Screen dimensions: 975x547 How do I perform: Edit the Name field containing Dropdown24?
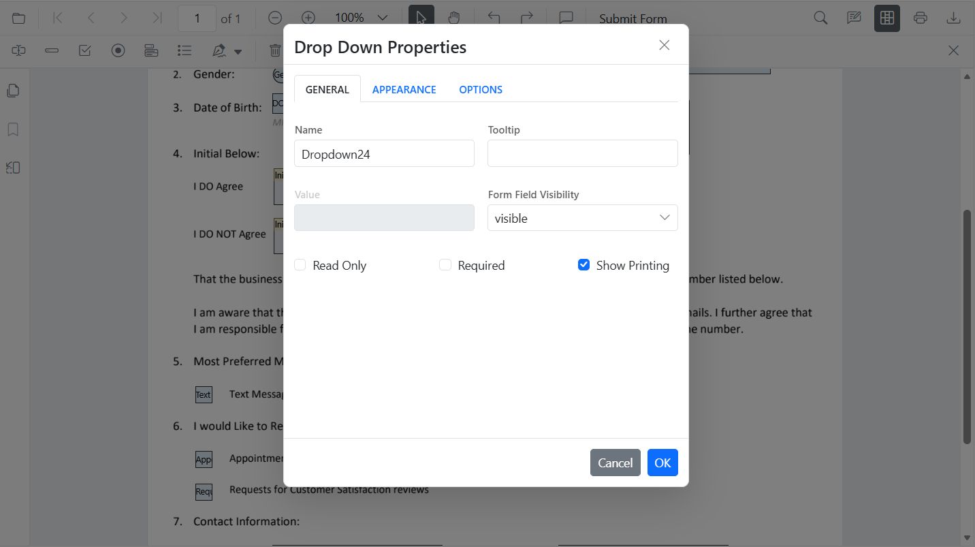click(x=384, y=153)
